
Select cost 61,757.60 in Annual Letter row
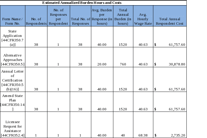coord(177,89)
